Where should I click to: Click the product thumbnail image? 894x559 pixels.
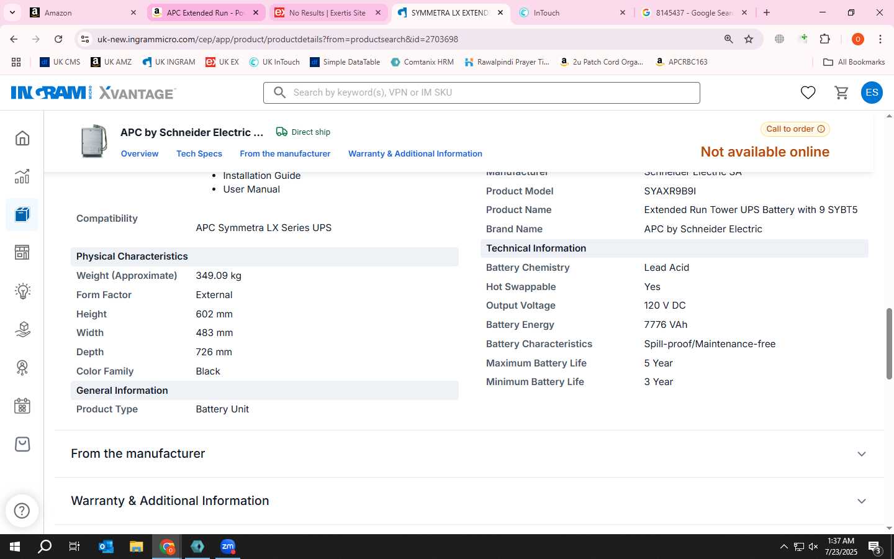(94, 141)
